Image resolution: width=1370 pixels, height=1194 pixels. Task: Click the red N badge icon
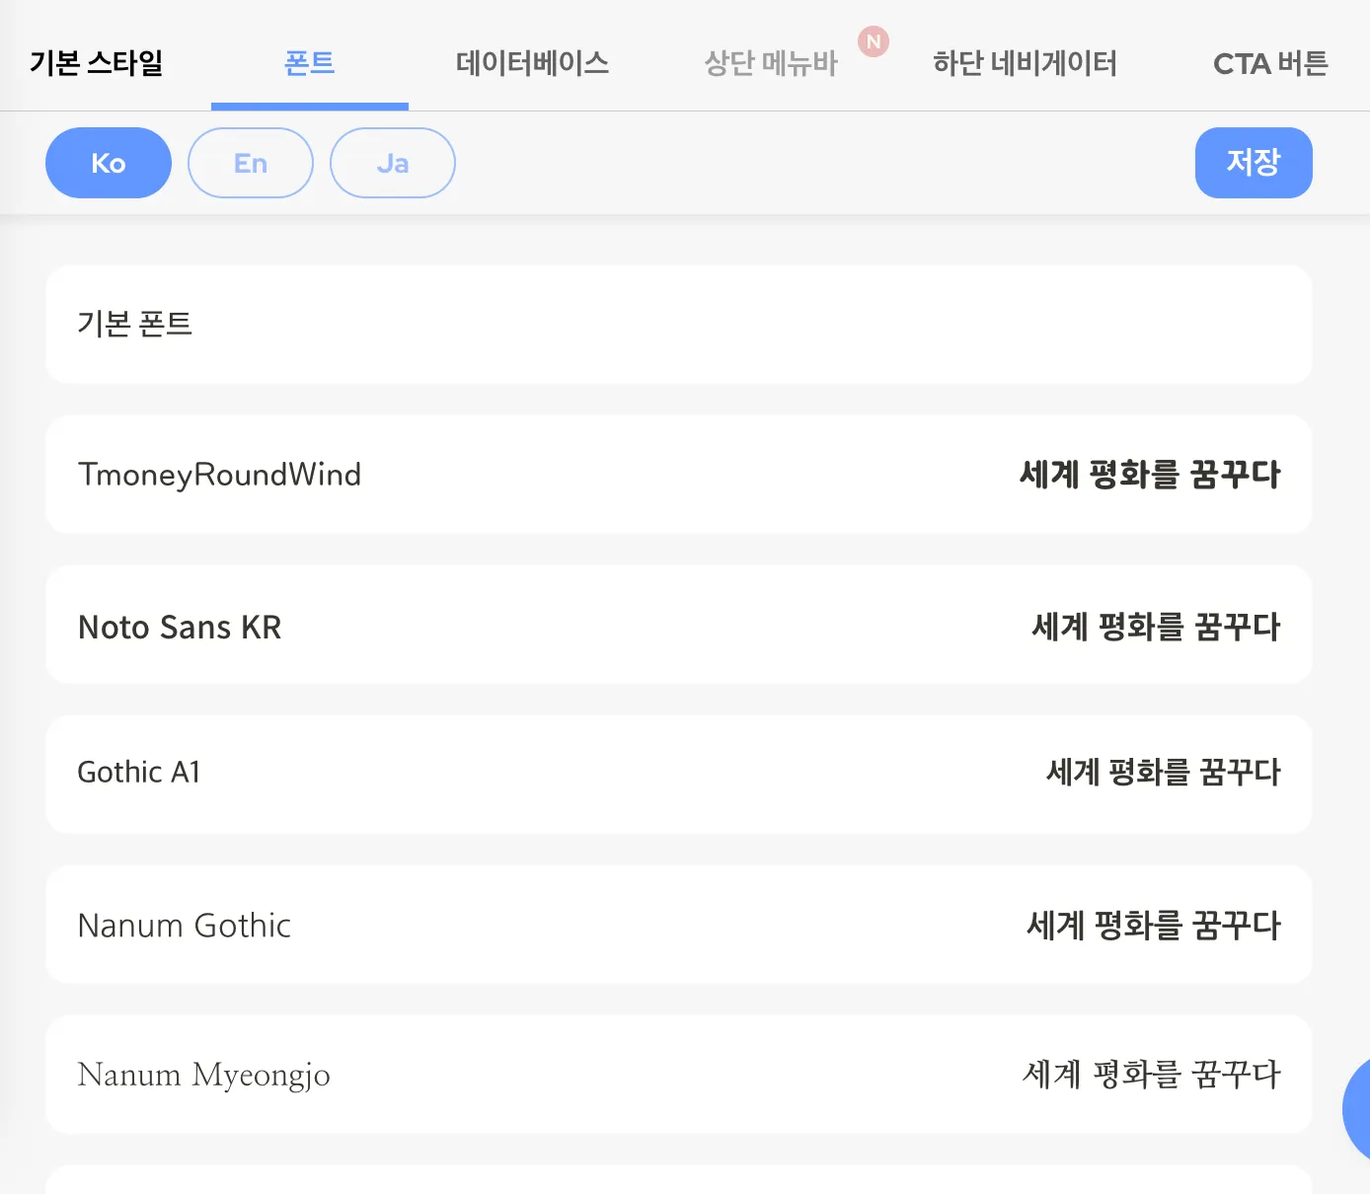click(874, 41)
